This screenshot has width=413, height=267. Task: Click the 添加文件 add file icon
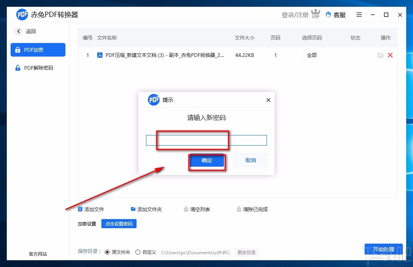pyautogui.click(x=80, y=209)
